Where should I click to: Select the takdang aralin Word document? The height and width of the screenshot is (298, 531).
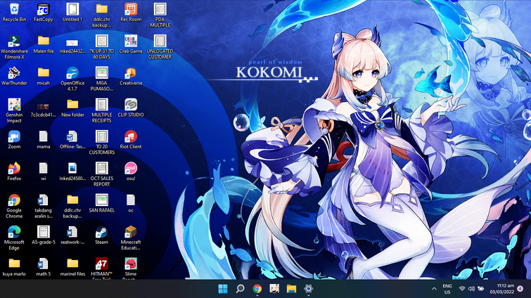[44, 206]
